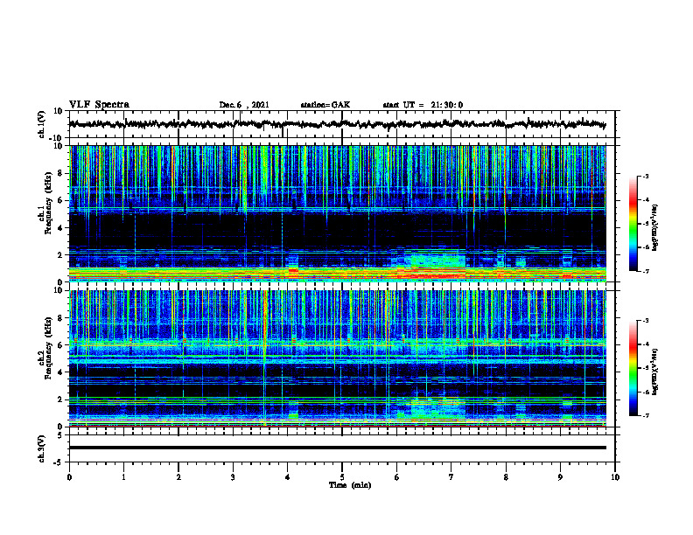Click the "10" tick label on time axis
693x535 pixels.
(x=615, y=477)
